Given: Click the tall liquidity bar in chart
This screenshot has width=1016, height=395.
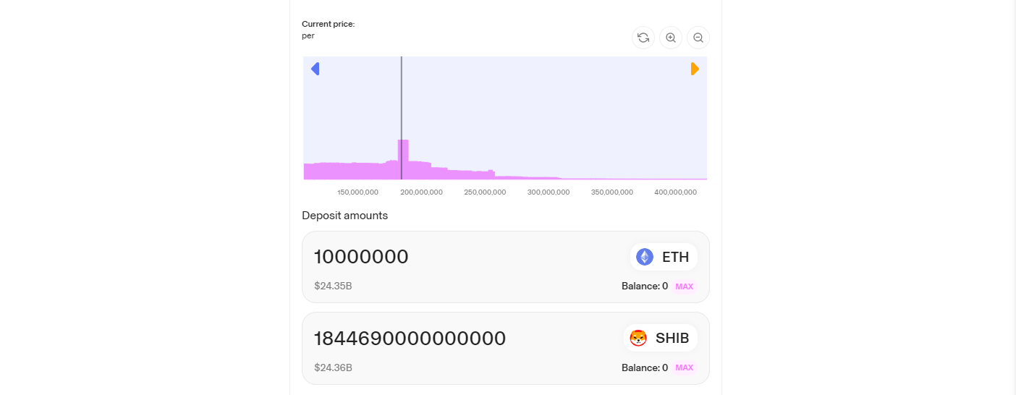Looking at the screenshot, I should pos(403,159).
